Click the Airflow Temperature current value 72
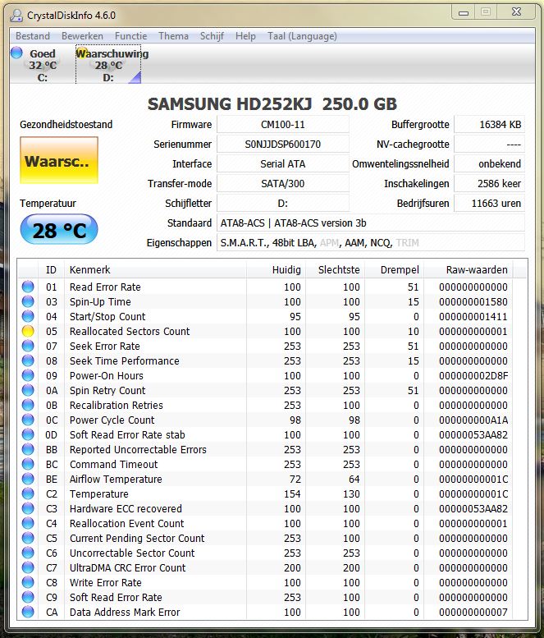 (295, 479)
